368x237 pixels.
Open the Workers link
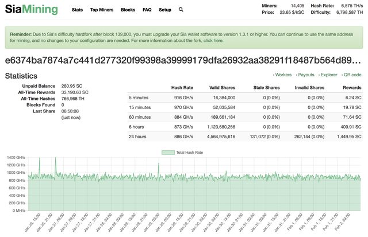point(282,75)
